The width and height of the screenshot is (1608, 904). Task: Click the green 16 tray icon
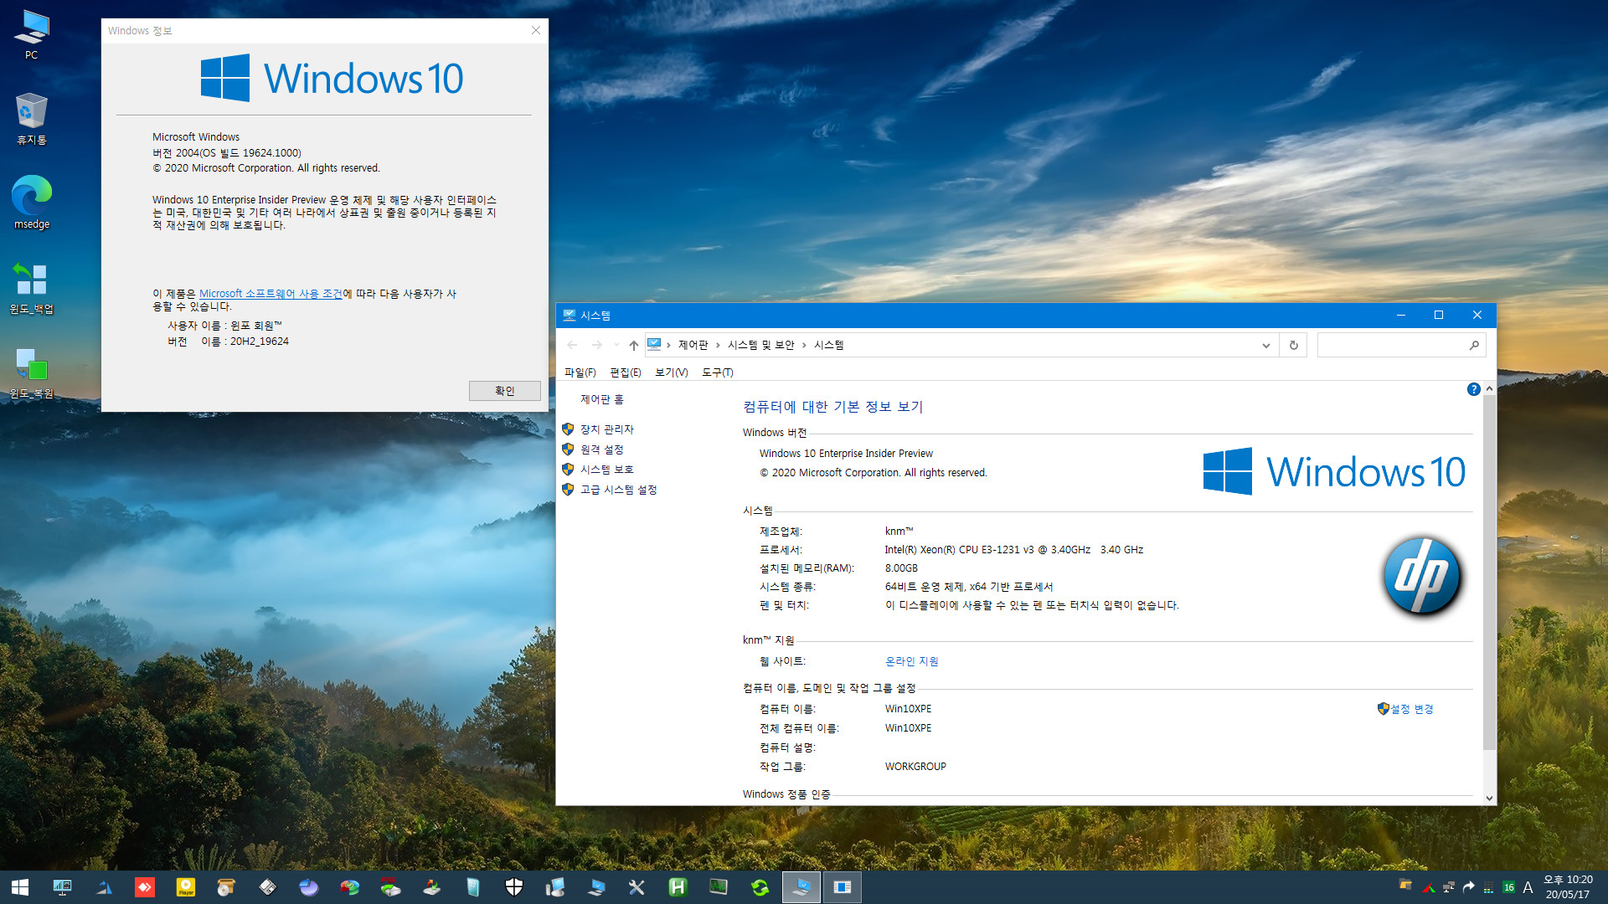(1508, 887)
